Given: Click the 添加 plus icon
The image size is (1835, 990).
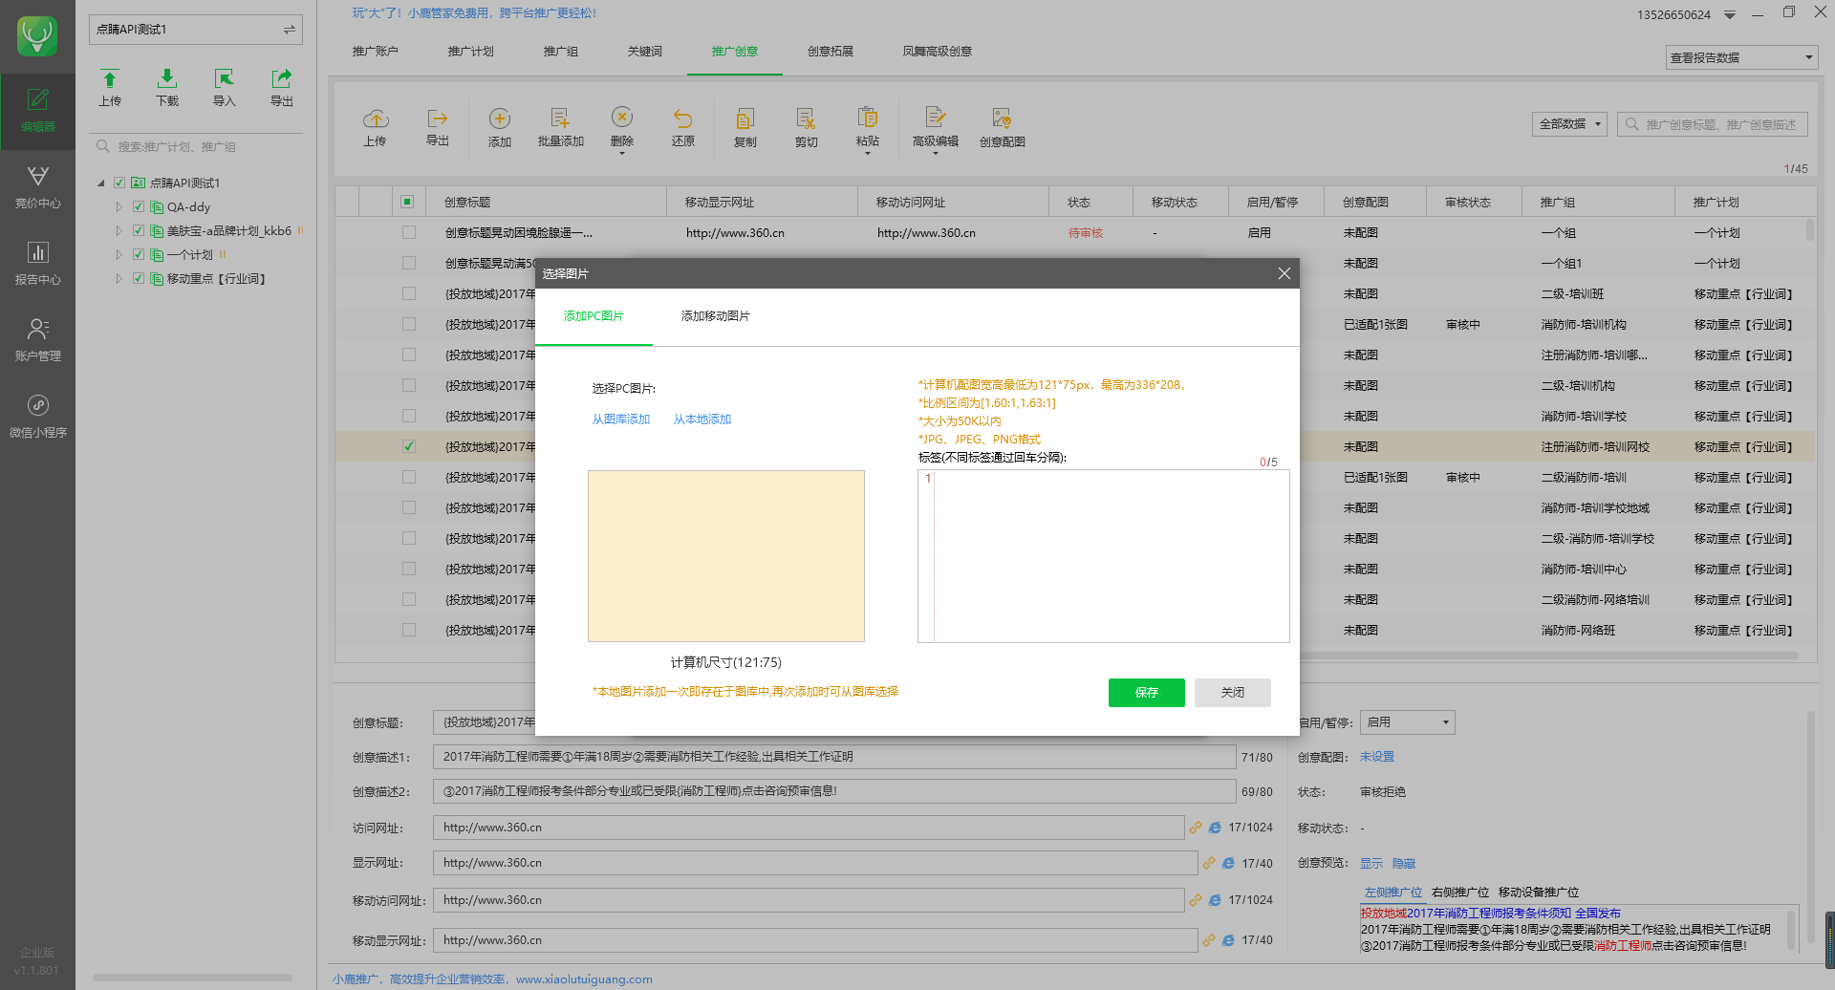Looking at the screenshot, I should [x=500, y=118].
